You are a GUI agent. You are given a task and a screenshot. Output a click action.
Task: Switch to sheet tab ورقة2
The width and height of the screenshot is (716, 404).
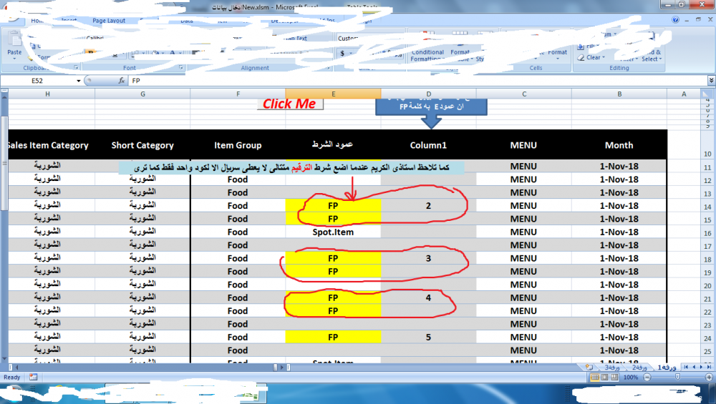tap(639, 367)
